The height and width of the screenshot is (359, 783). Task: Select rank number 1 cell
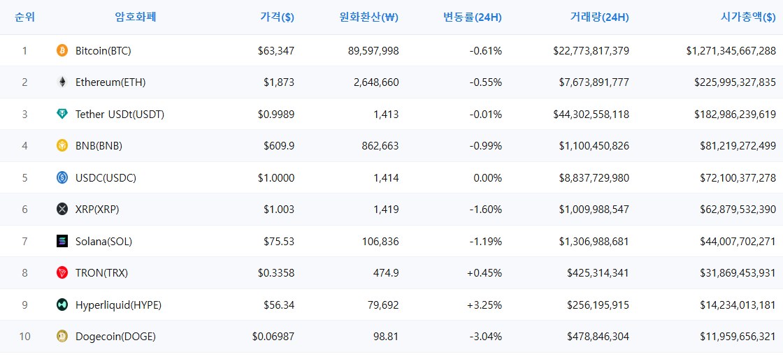coord(25,50)
